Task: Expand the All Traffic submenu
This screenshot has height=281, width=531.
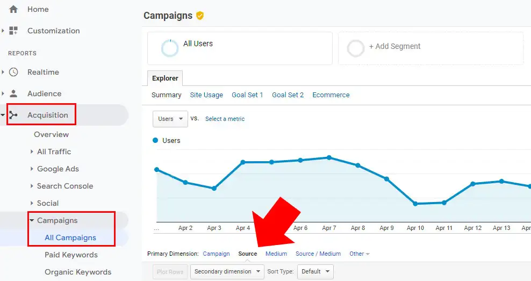Action: (x=32, y=152)
